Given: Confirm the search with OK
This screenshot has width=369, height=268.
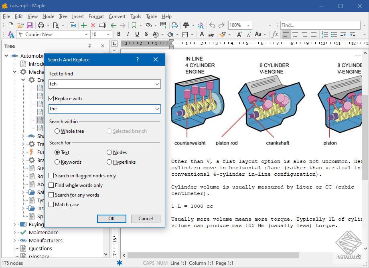Looking at the screenshot, I should pyautogui.click(x=112, y=219).
